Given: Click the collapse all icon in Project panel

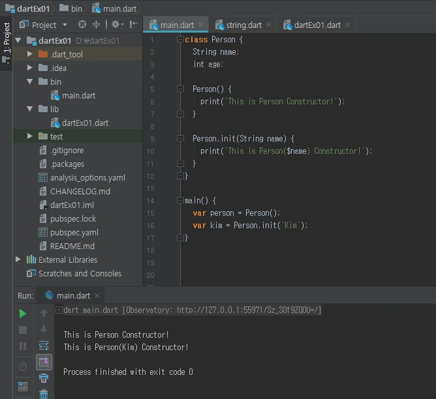Looking at the screenshot, I should [x=96, y=25].
